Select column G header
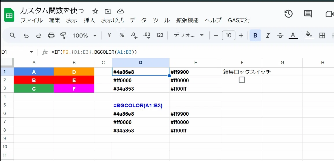 [x=282, y=62]
